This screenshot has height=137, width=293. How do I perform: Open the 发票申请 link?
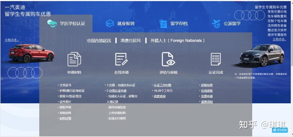[207, 97]
